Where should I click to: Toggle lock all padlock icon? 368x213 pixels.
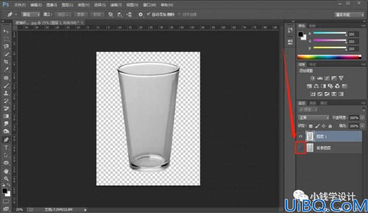[x=330, y=126]
